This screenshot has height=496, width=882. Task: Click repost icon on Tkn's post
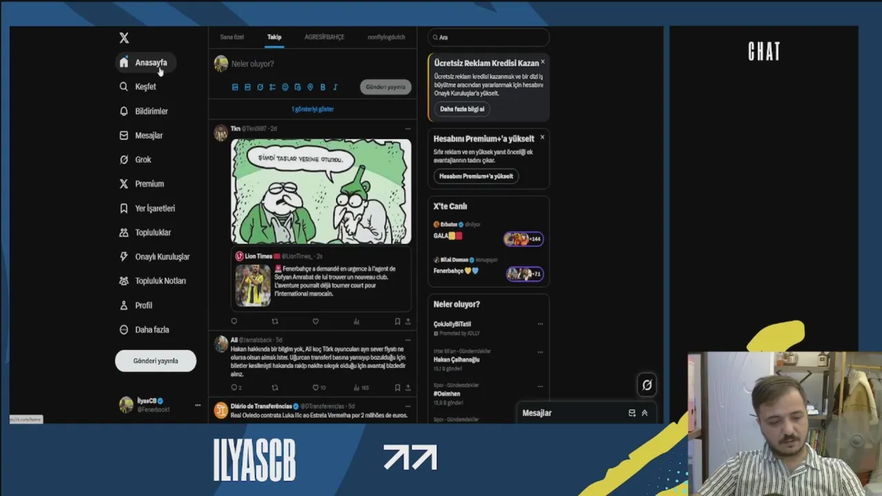tap(275, 321)
